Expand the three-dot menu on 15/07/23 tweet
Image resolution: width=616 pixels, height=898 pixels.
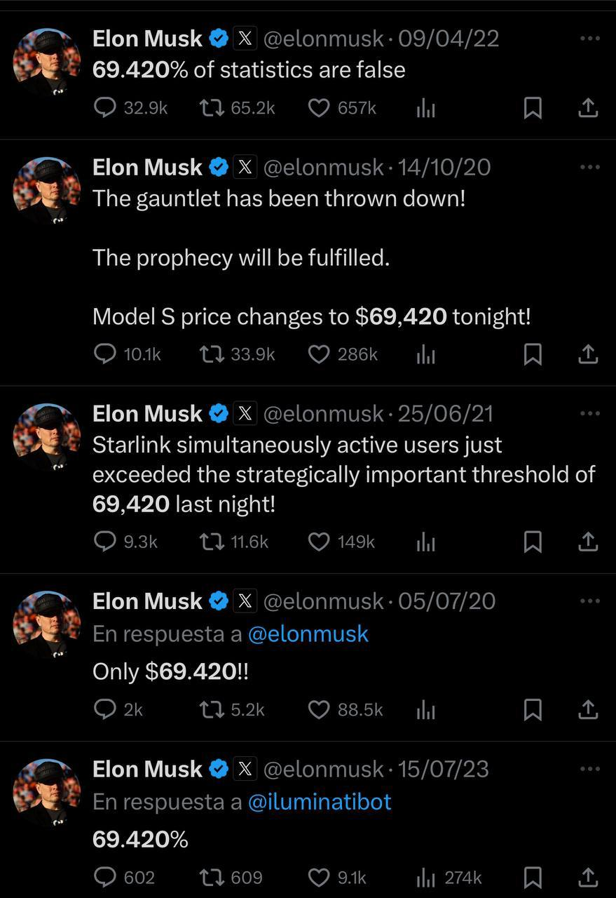[590, 769]
